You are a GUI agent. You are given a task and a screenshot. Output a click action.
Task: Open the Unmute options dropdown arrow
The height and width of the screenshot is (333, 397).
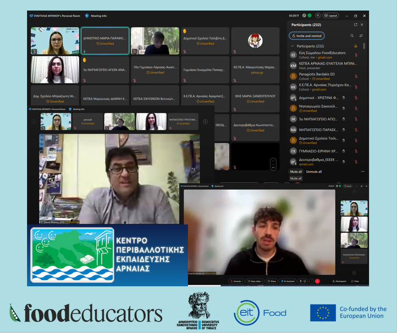point(243,281)
